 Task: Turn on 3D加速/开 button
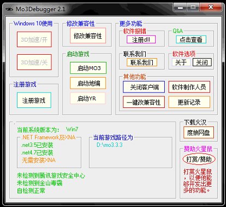point(34,39)
